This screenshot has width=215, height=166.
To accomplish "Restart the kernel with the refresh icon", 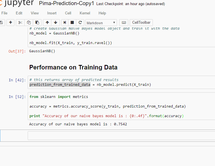I will coord(80,23).
